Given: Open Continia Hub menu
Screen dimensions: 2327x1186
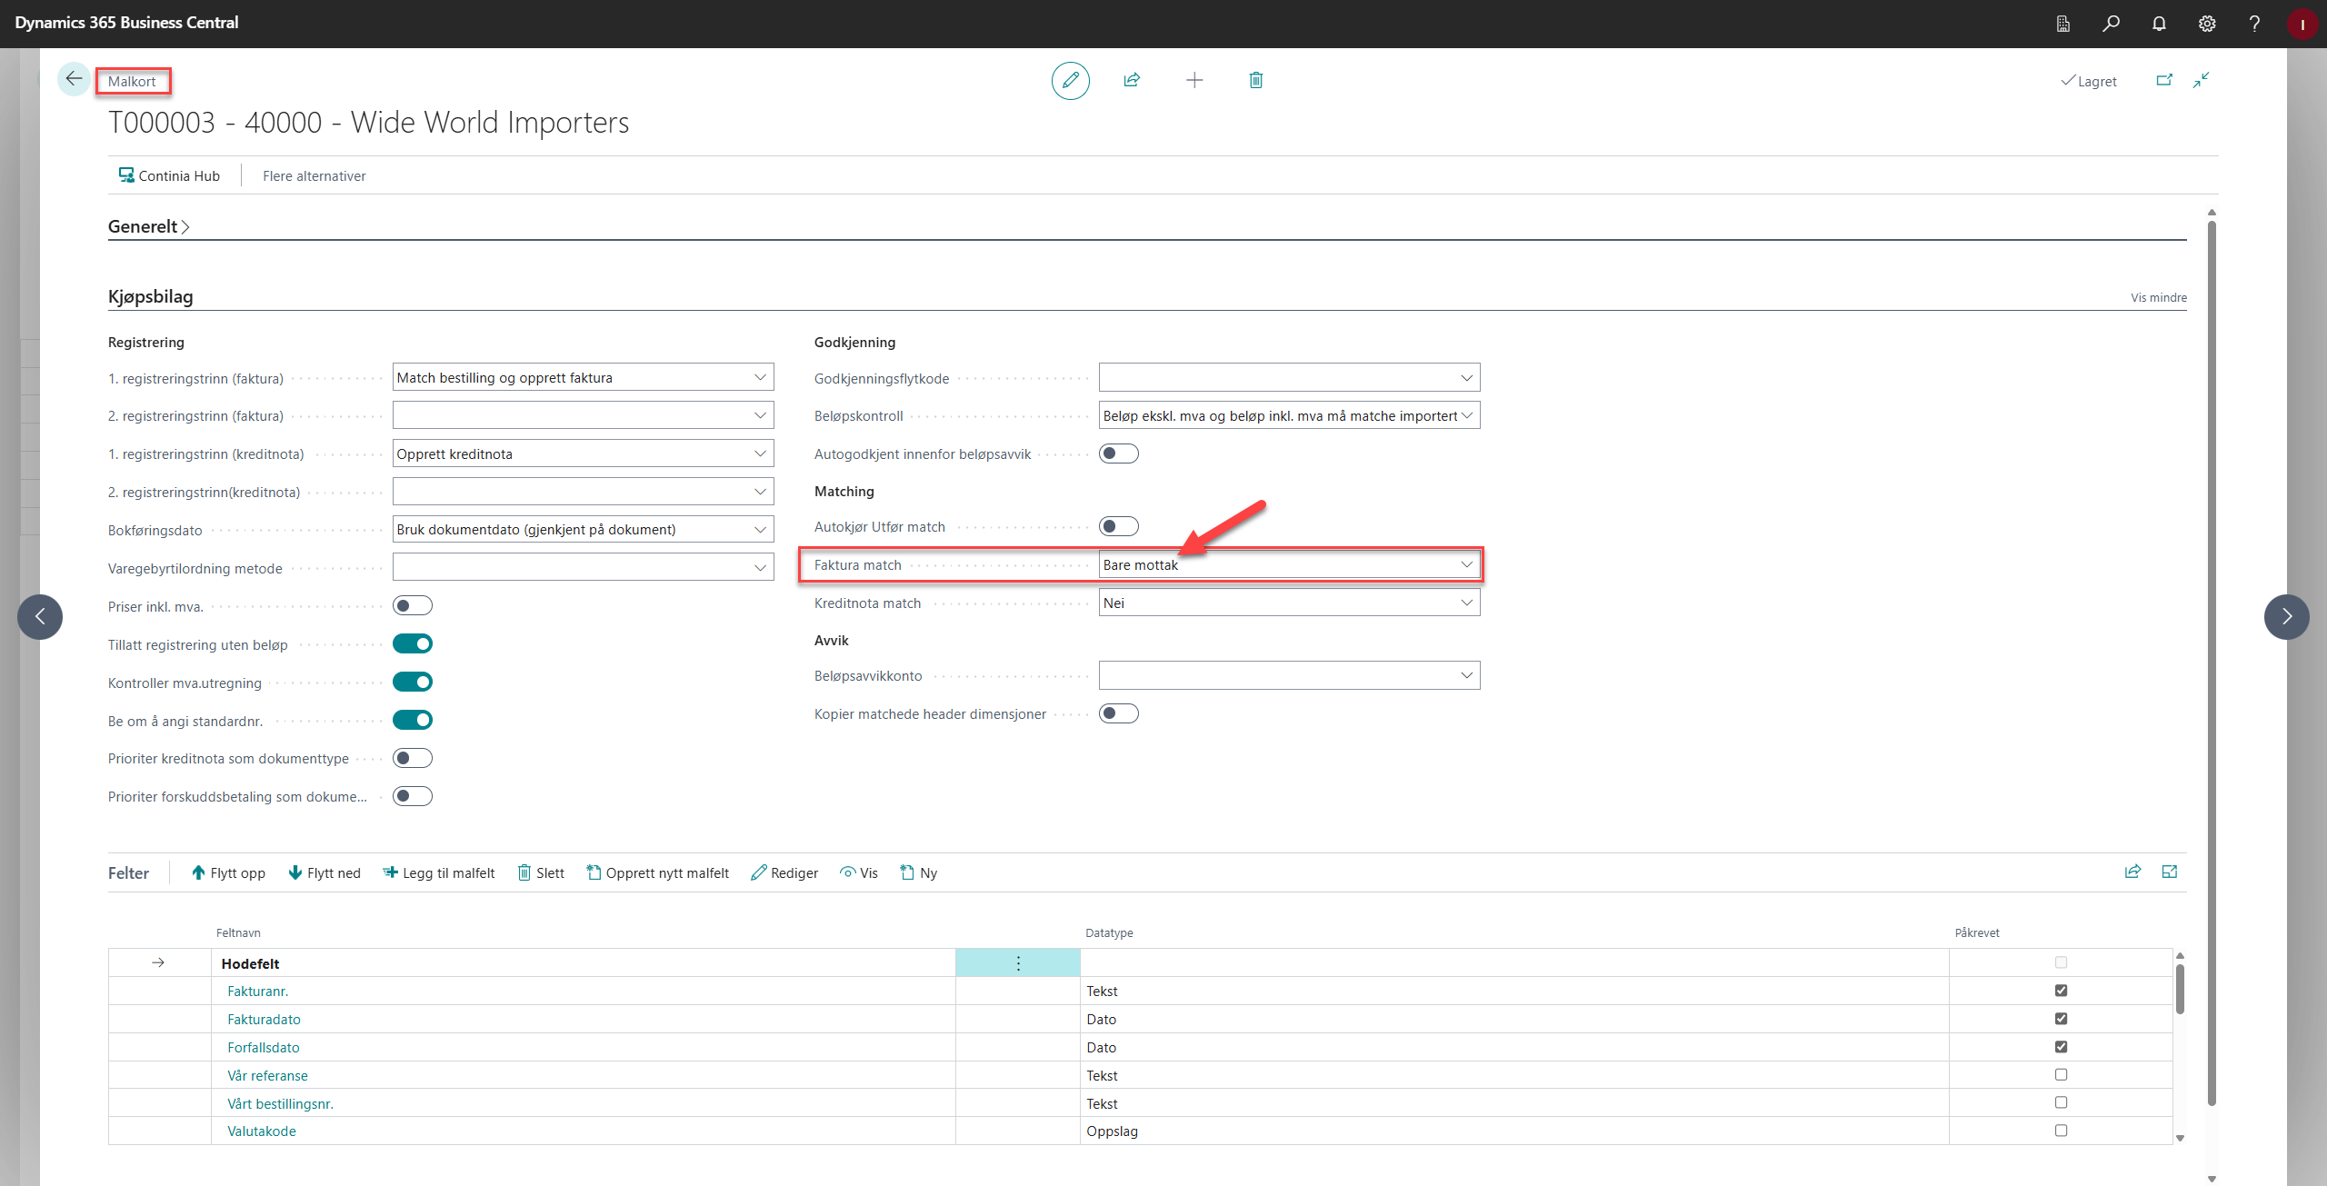Looking at the screenshot, I should (169, 175).
